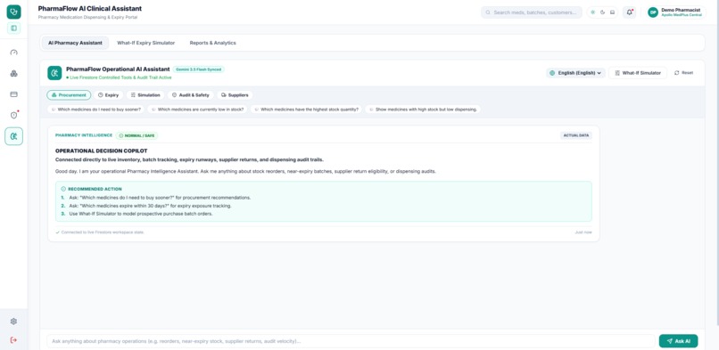Screen dimensions: 719x350
Task: Click the Ask AI send button
Action: pos(678,341)
